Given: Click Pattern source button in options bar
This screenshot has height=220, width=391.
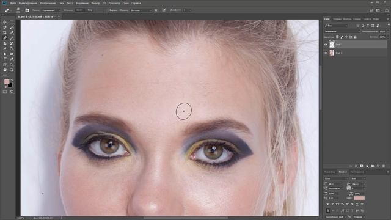Looking at the screenshot, I should [90, 10].
